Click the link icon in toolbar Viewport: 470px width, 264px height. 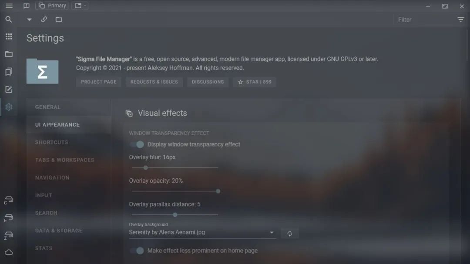[x=44, y=20]
